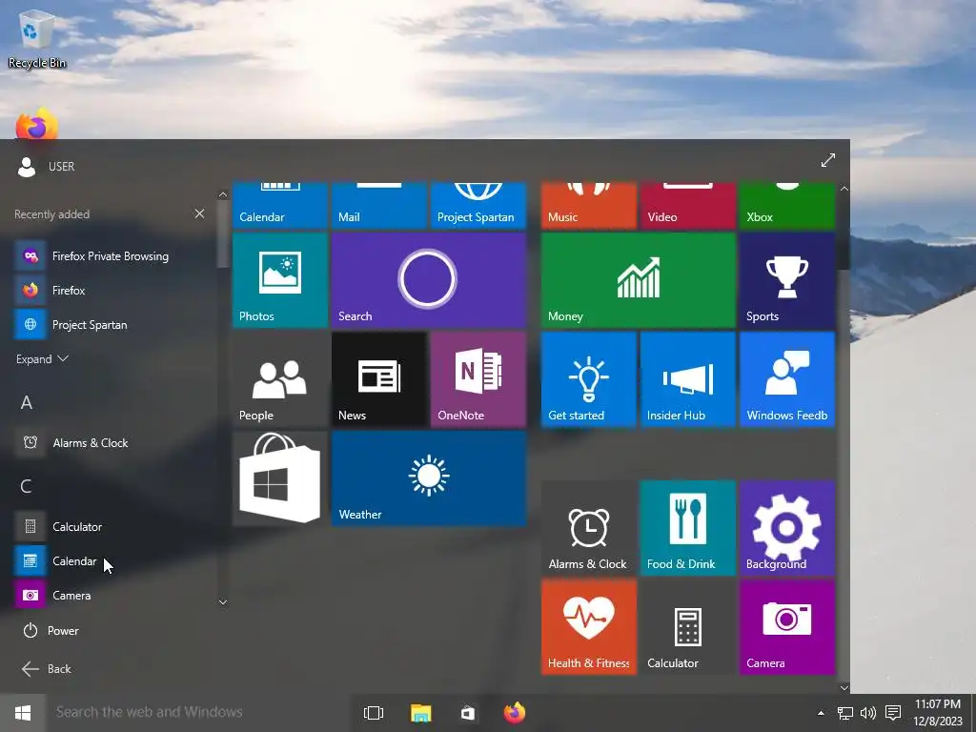The height and width of the screenshot is (732, 976).
Task: Open the Sports tile
Action: click(x=786, y=280)
